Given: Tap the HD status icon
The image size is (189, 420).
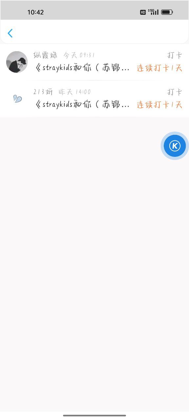Looking at the screenshot, I should pyautogui.click(x=143, y=12).
